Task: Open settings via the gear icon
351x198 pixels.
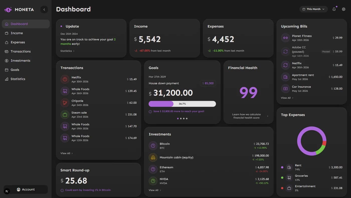Action: [343, 9]
